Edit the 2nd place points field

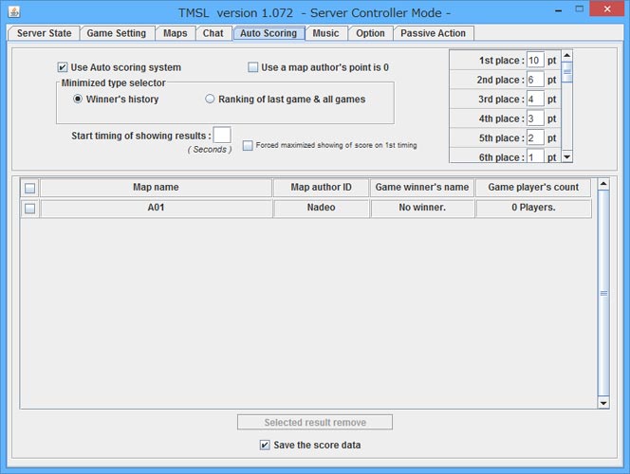click(535, 80)
